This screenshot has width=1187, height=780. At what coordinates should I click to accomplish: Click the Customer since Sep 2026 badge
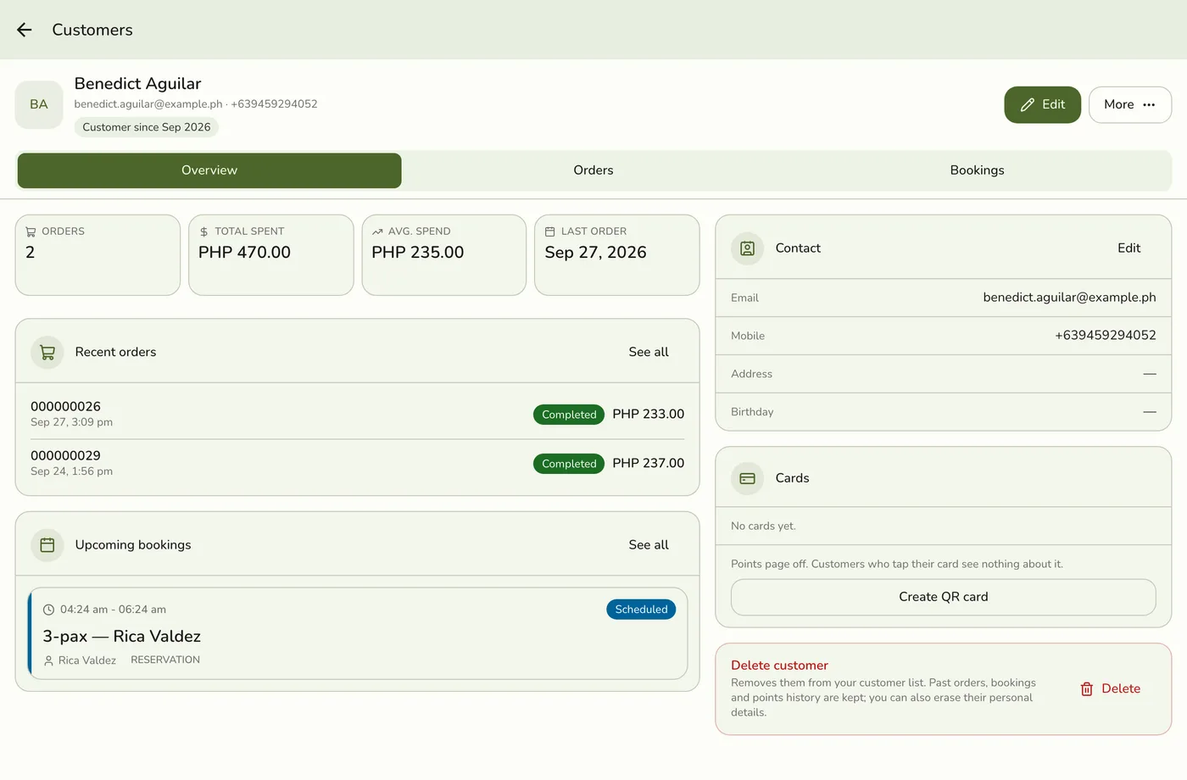tap(147, 127)
